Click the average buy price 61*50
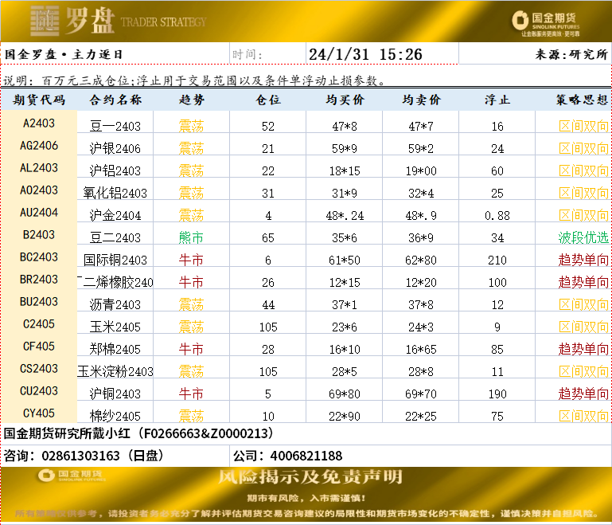Screen dimensions: 612x525 (x=345, y=261)
